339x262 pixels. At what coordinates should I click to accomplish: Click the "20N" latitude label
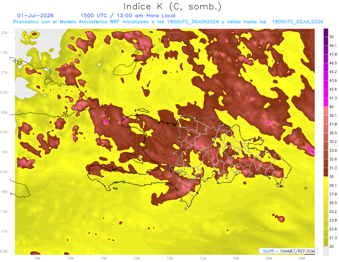tap(4, 112)
